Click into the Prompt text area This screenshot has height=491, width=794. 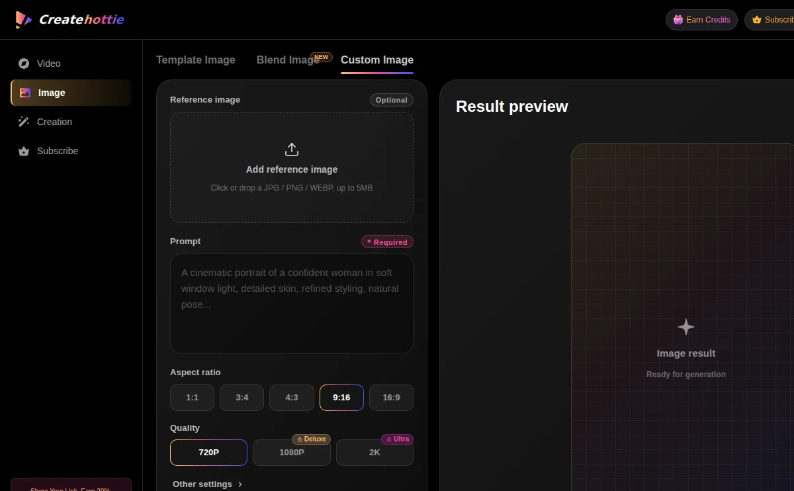292,304
